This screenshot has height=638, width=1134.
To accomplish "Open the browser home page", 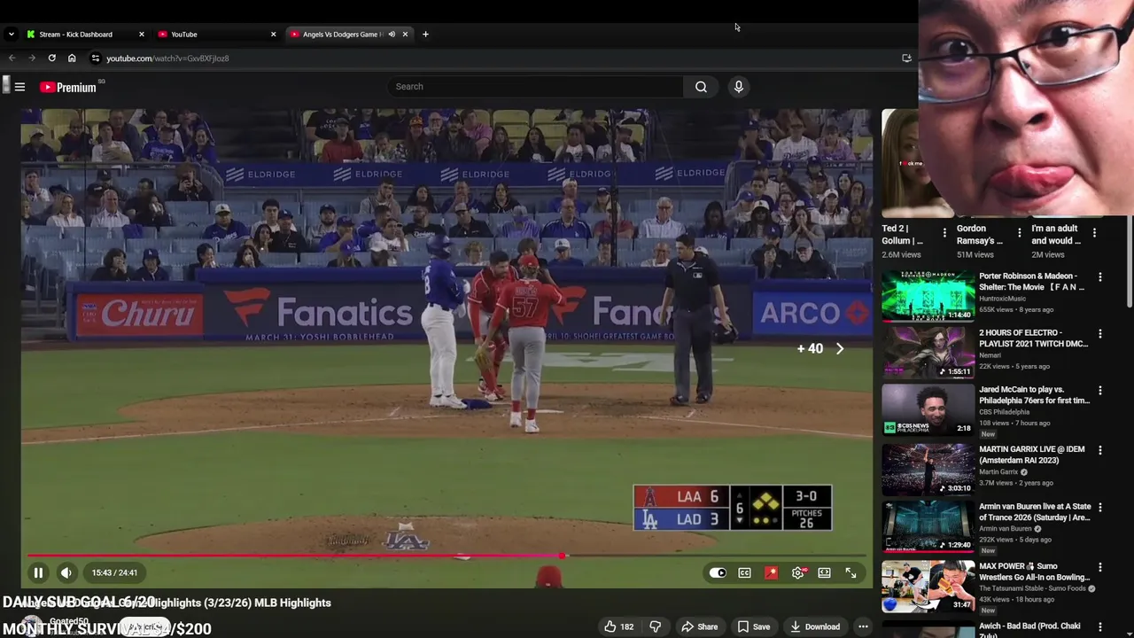I will coord(72,58).
